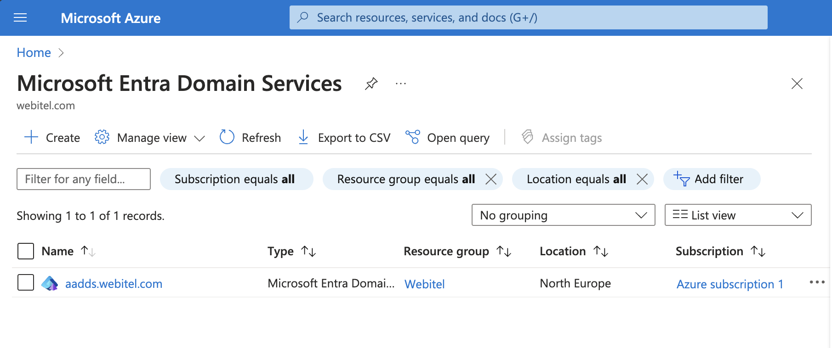Remove the Location filter

(642, 179)
